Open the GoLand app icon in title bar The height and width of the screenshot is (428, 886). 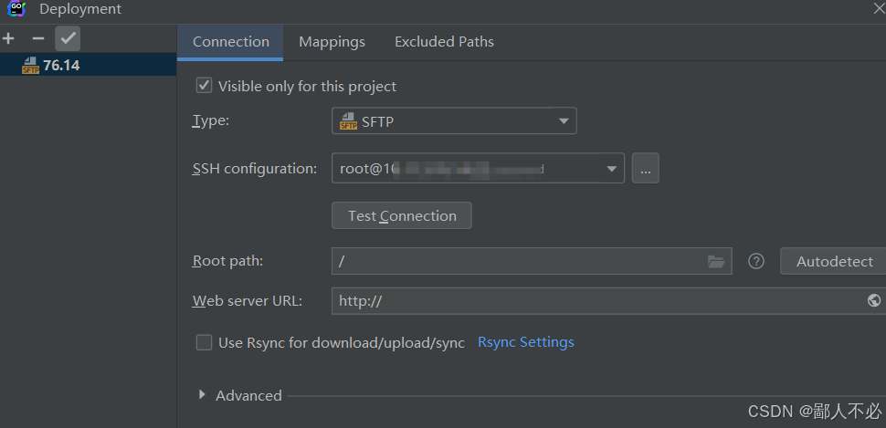[x=17, y=8]
